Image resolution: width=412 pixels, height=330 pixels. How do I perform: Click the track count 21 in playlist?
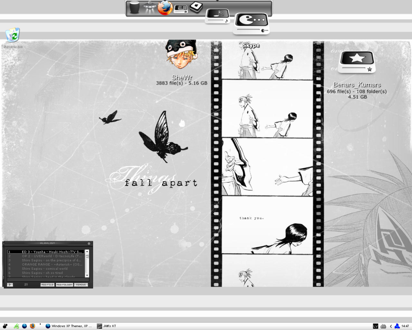[26, 285]
